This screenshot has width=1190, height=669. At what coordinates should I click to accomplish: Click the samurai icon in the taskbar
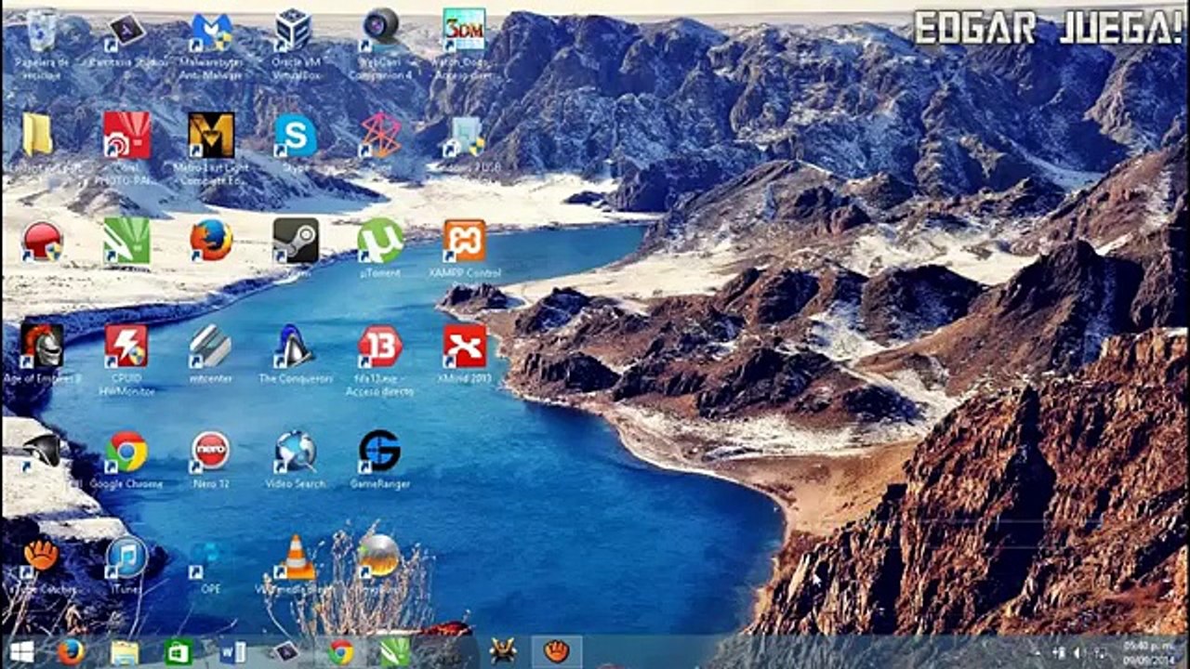[503, 652]
